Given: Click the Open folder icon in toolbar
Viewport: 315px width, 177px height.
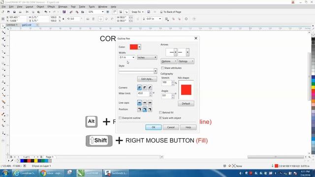Looking at the screenshot, I should pos(8,12).
